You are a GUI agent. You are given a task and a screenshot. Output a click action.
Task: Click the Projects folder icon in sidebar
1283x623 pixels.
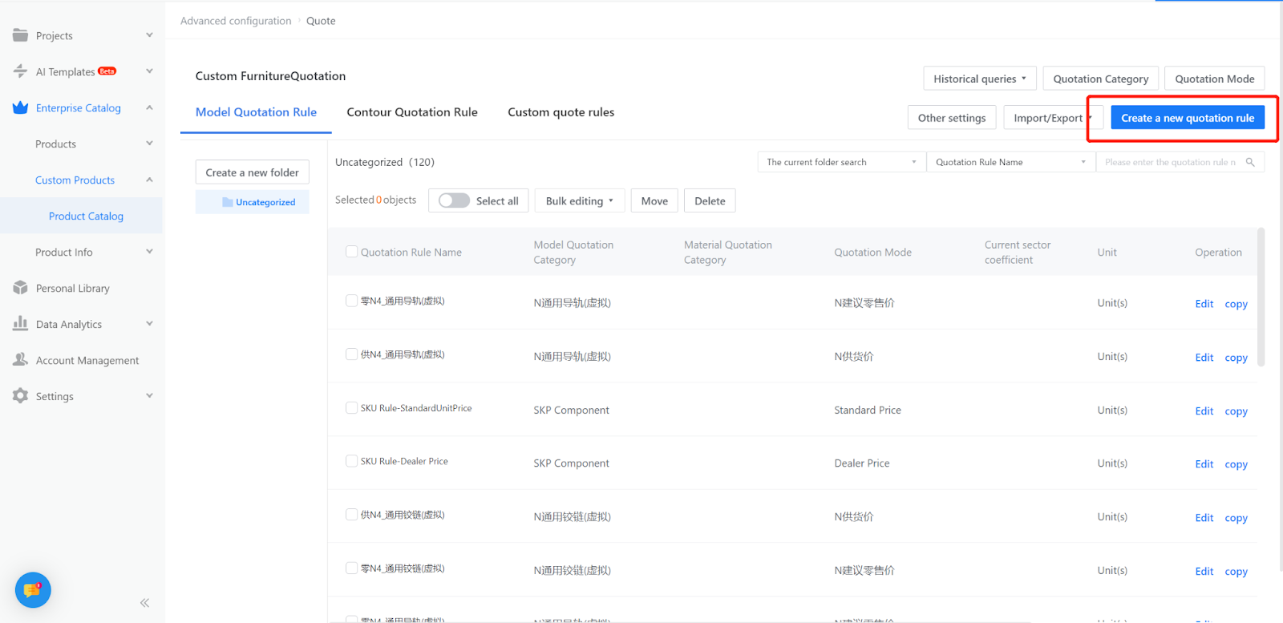pyautogui.click(x=20, y=35)
